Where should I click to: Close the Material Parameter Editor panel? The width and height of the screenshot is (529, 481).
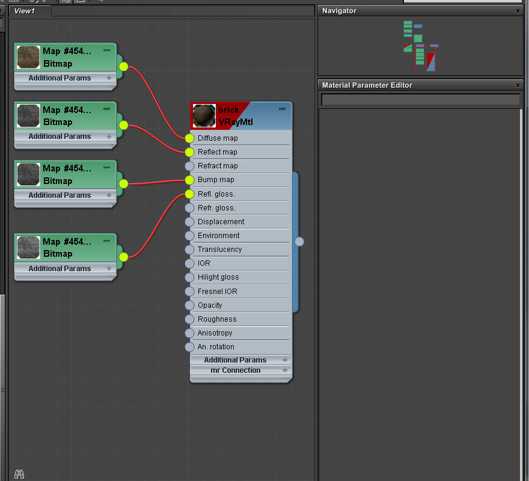[x=518, y=85]
